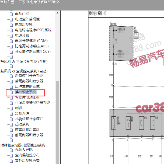Image resolution: width=164 pixels, height=164 pixels.
Task: Click the document icon beside 后备箱门开启系统
Action: (11, 76)
